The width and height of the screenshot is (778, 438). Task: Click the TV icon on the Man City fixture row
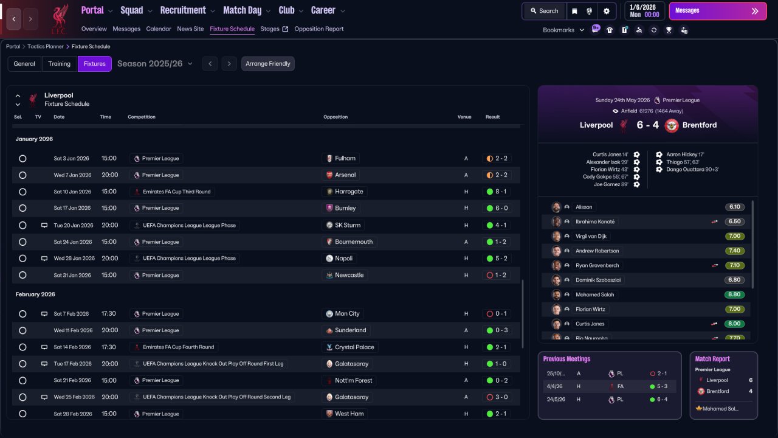click(x=44, y=314)
